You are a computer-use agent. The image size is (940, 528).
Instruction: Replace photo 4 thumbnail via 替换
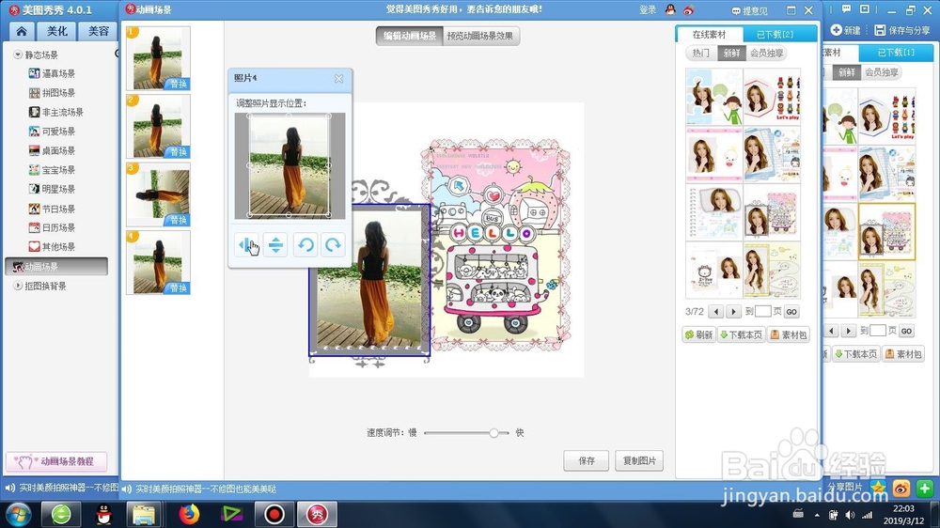178,288
